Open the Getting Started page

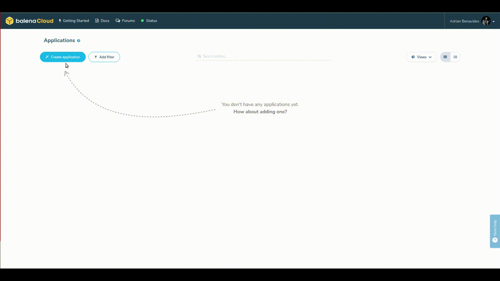(x=74, y=21)
